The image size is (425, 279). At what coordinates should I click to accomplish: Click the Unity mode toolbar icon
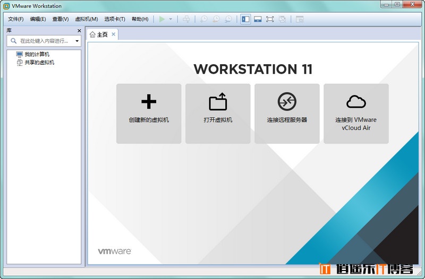[282, 19]
